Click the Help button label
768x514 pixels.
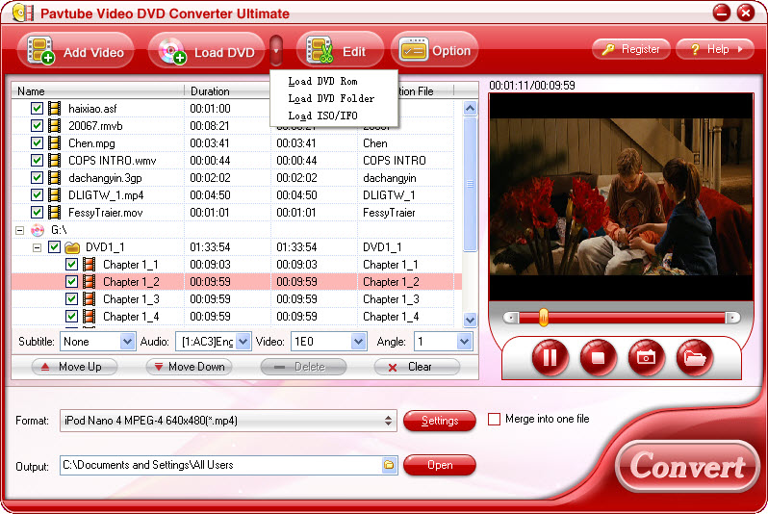[x=718, y=49]
